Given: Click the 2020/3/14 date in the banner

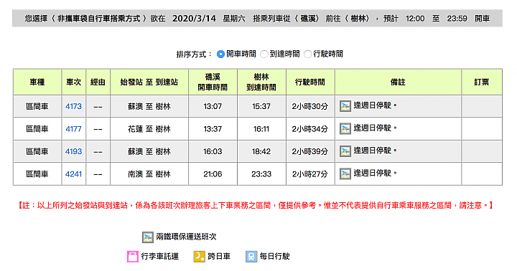Looking at the screenshot, I should [x=194, y=19].
